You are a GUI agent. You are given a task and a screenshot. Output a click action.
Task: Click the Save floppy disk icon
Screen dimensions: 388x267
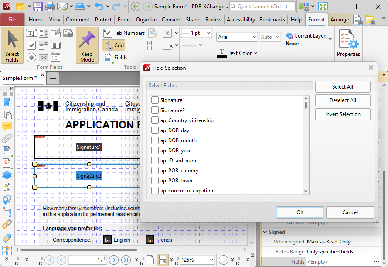(38, 7)
